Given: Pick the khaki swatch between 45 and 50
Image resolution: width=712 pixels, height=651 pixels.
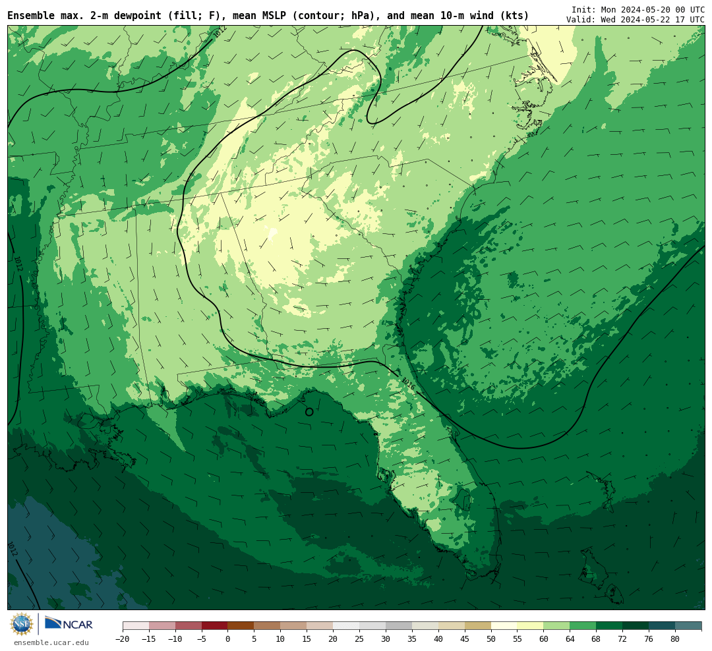Looking at the screenshot, I should [x=478, y=626].
